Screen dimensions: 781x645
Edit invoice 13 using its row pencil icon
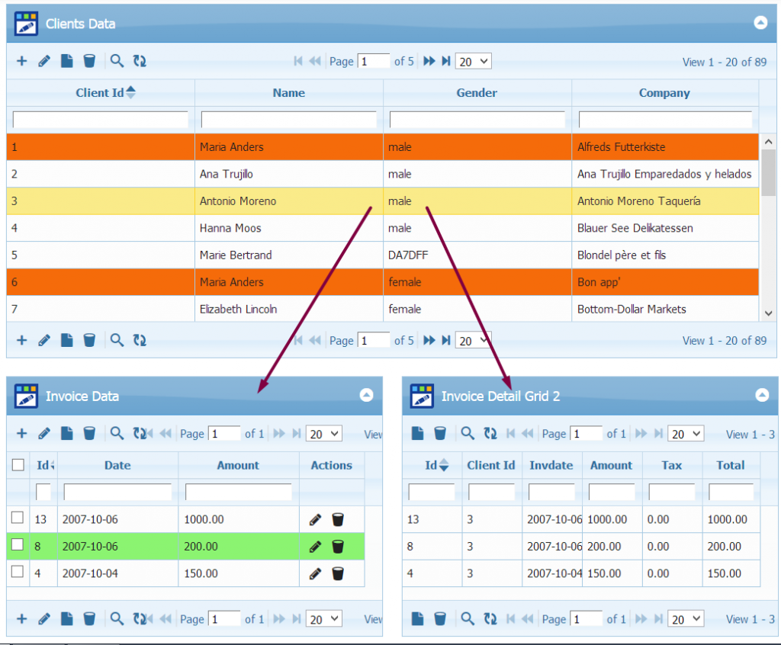pyautogui.click(x=315, y=520)
